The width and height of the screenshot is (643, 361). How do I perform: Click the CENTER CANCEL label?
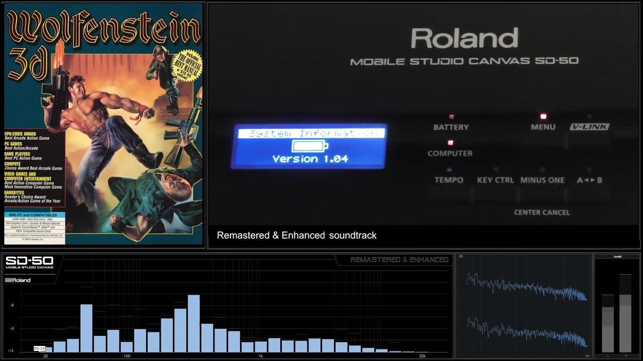click(x=542, y=213)
